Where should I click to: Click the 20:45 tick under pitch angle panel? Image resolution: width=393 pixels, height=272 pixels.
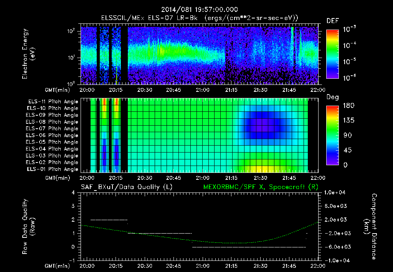[x=174, y=178]
